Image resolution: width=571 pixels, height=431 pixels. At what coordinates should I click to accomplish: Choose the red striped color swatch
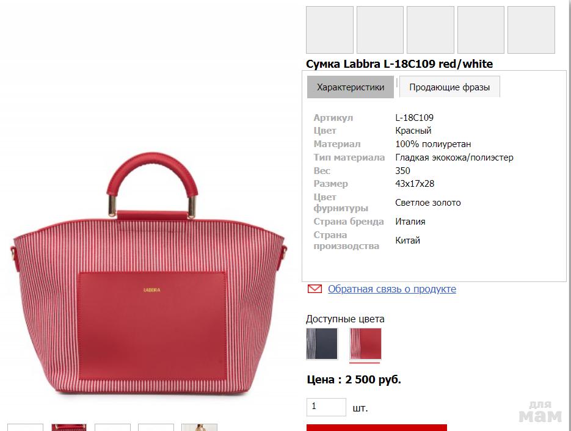point(365,344)
